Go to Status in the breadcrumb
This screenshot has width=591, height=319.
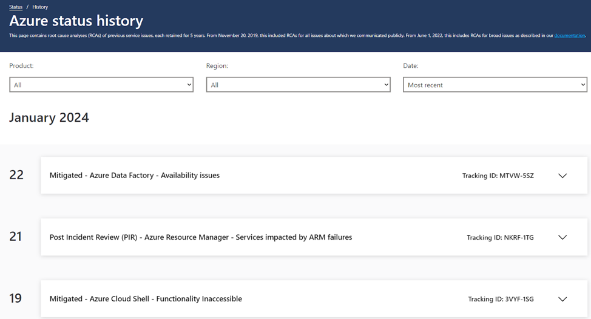[16, 7]
